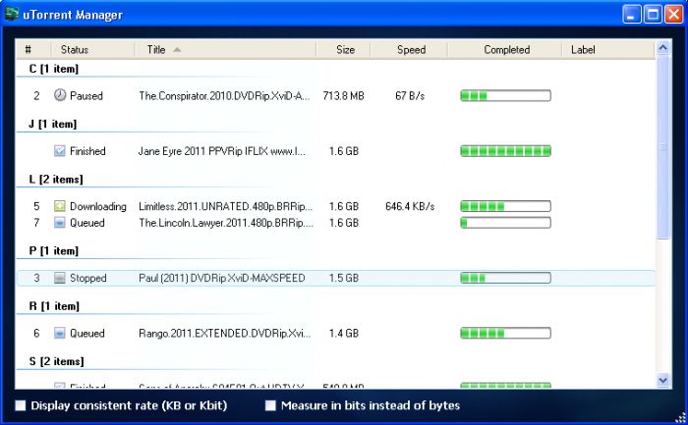Click the Downloading status text
688x425 pixels.
tap(98, 206)
